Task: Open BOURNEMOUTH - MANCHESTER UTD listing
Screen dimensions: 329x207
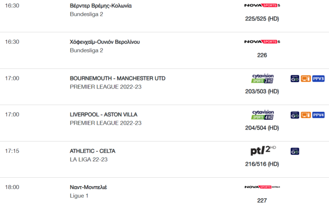Action: [117, 78]
